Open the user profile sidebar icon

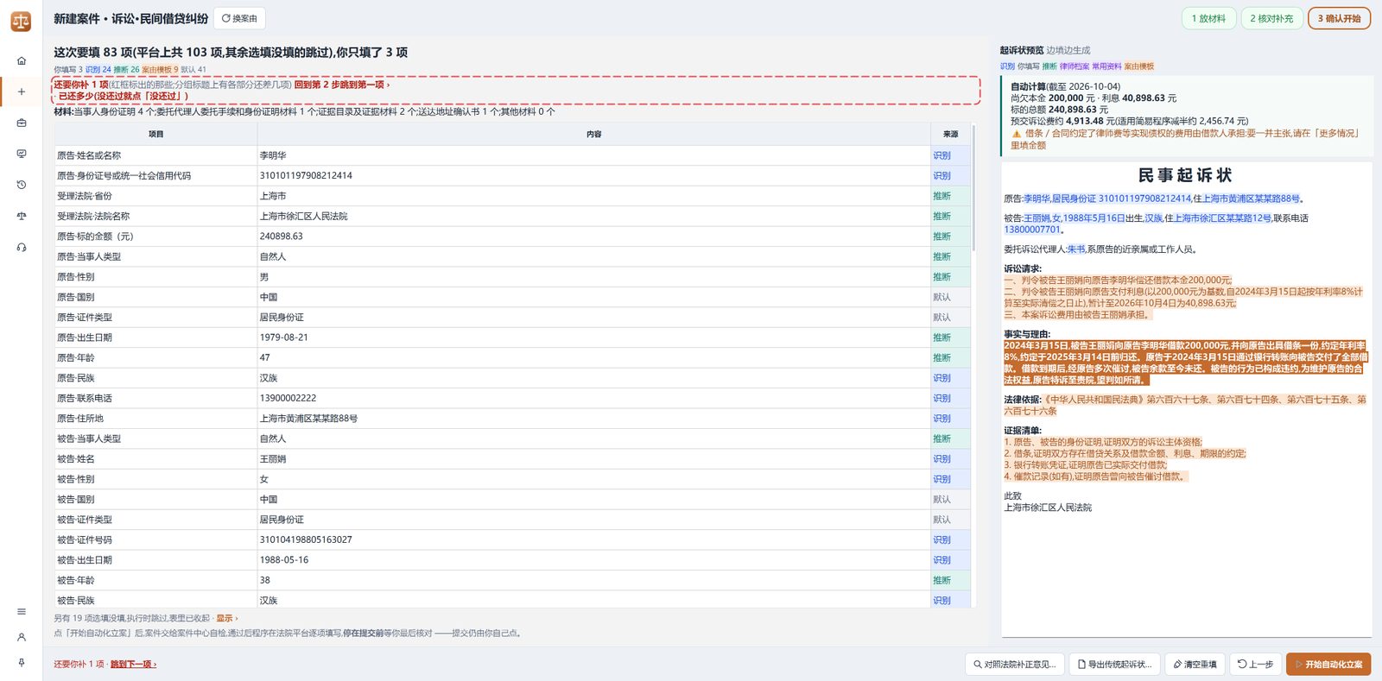point(22,637)
